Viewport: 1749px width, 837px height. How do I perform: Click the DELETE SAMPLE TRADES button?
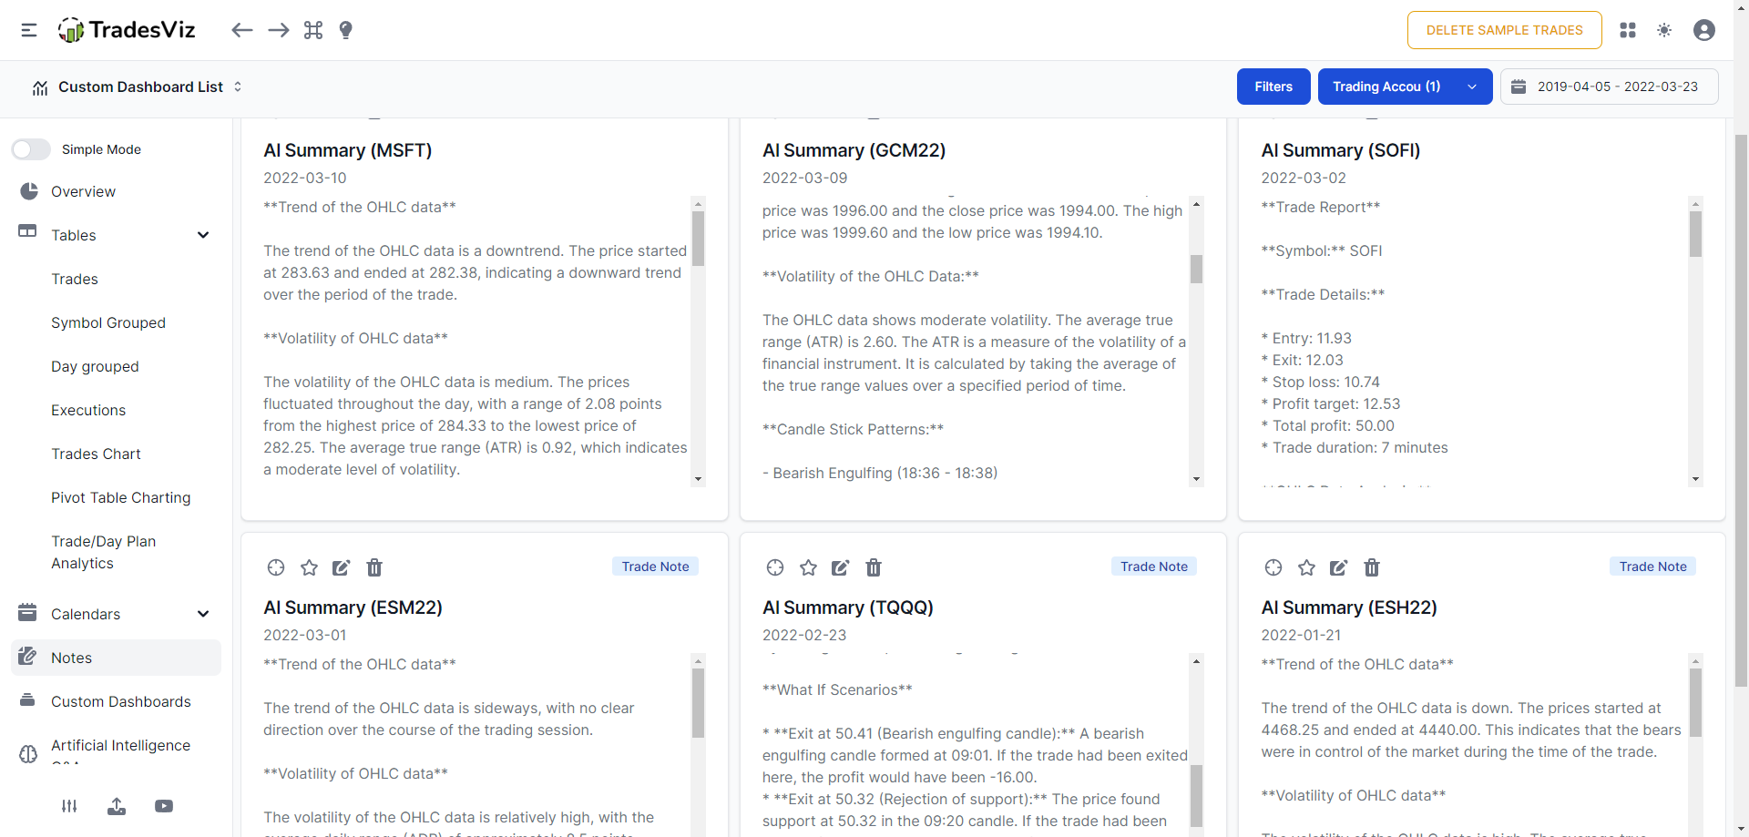[x=1505, y=30]
